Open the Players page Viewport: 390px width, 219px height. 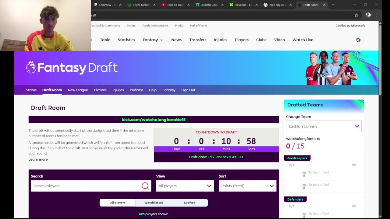click(x=242, y=40)
